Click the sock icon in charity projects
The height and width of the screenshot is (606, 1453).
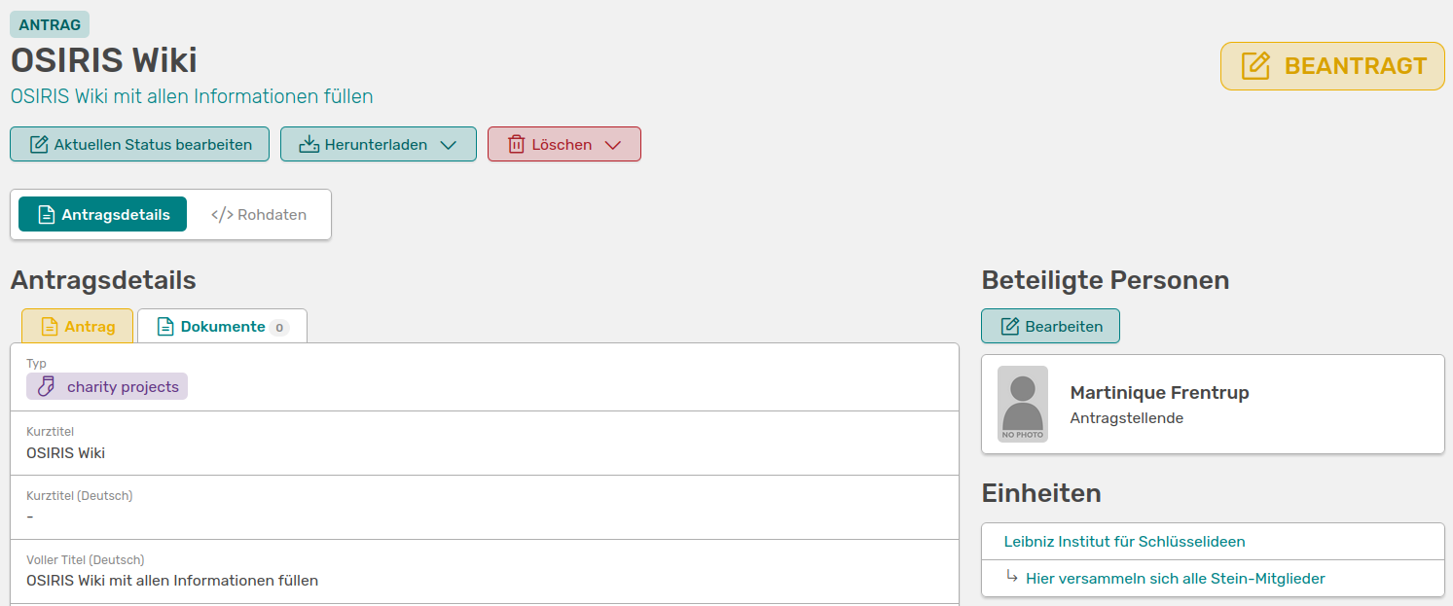47,387
